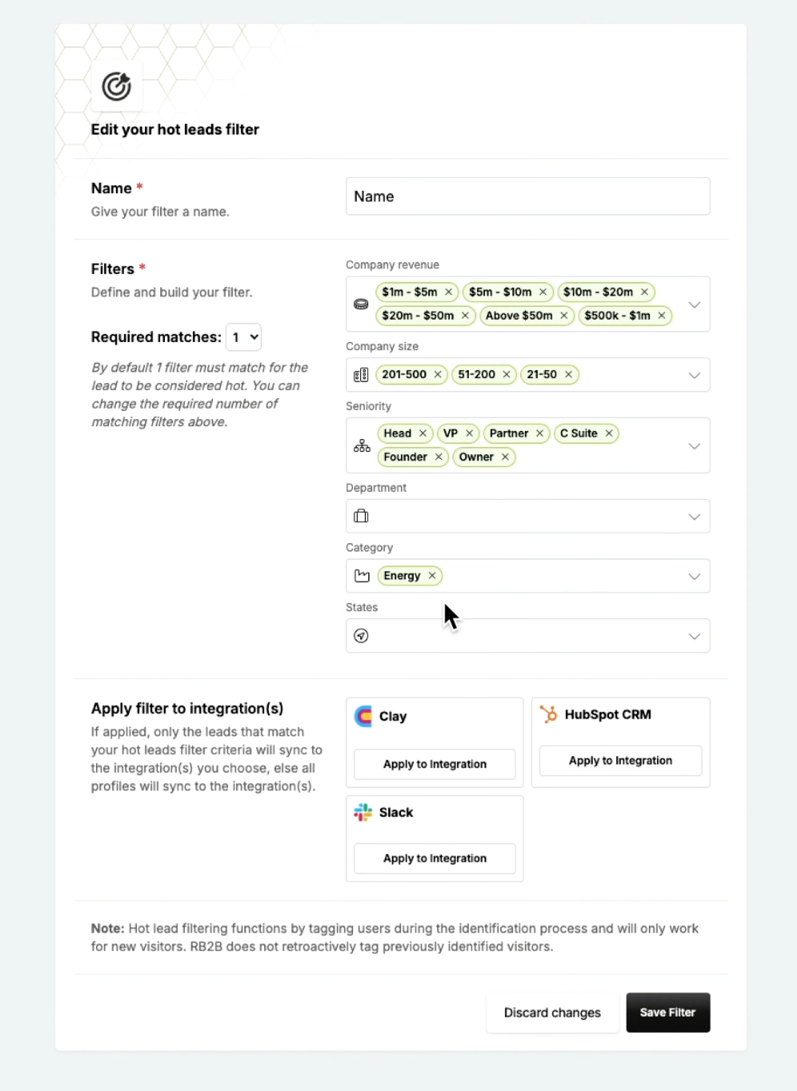Click the Department briefcase icon
Viewport: 797px width, 1091px height.
click(x=362, y=516)
